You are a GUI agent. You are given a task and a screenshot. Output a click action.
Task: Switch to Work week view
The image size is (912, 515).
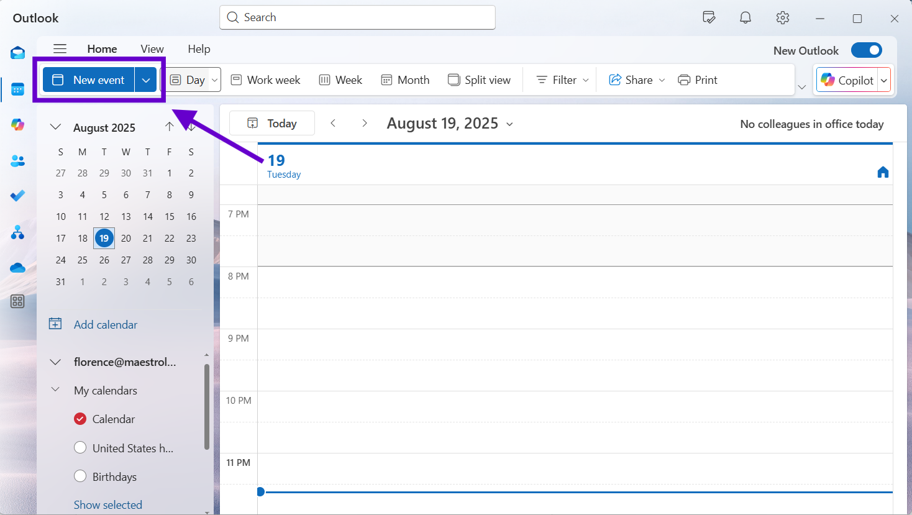(265, 80)
